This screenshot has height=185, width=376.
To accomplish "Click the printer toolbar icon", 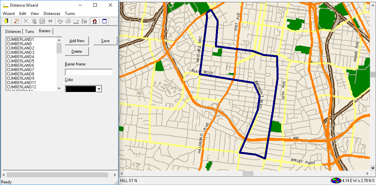I will 68,21.
